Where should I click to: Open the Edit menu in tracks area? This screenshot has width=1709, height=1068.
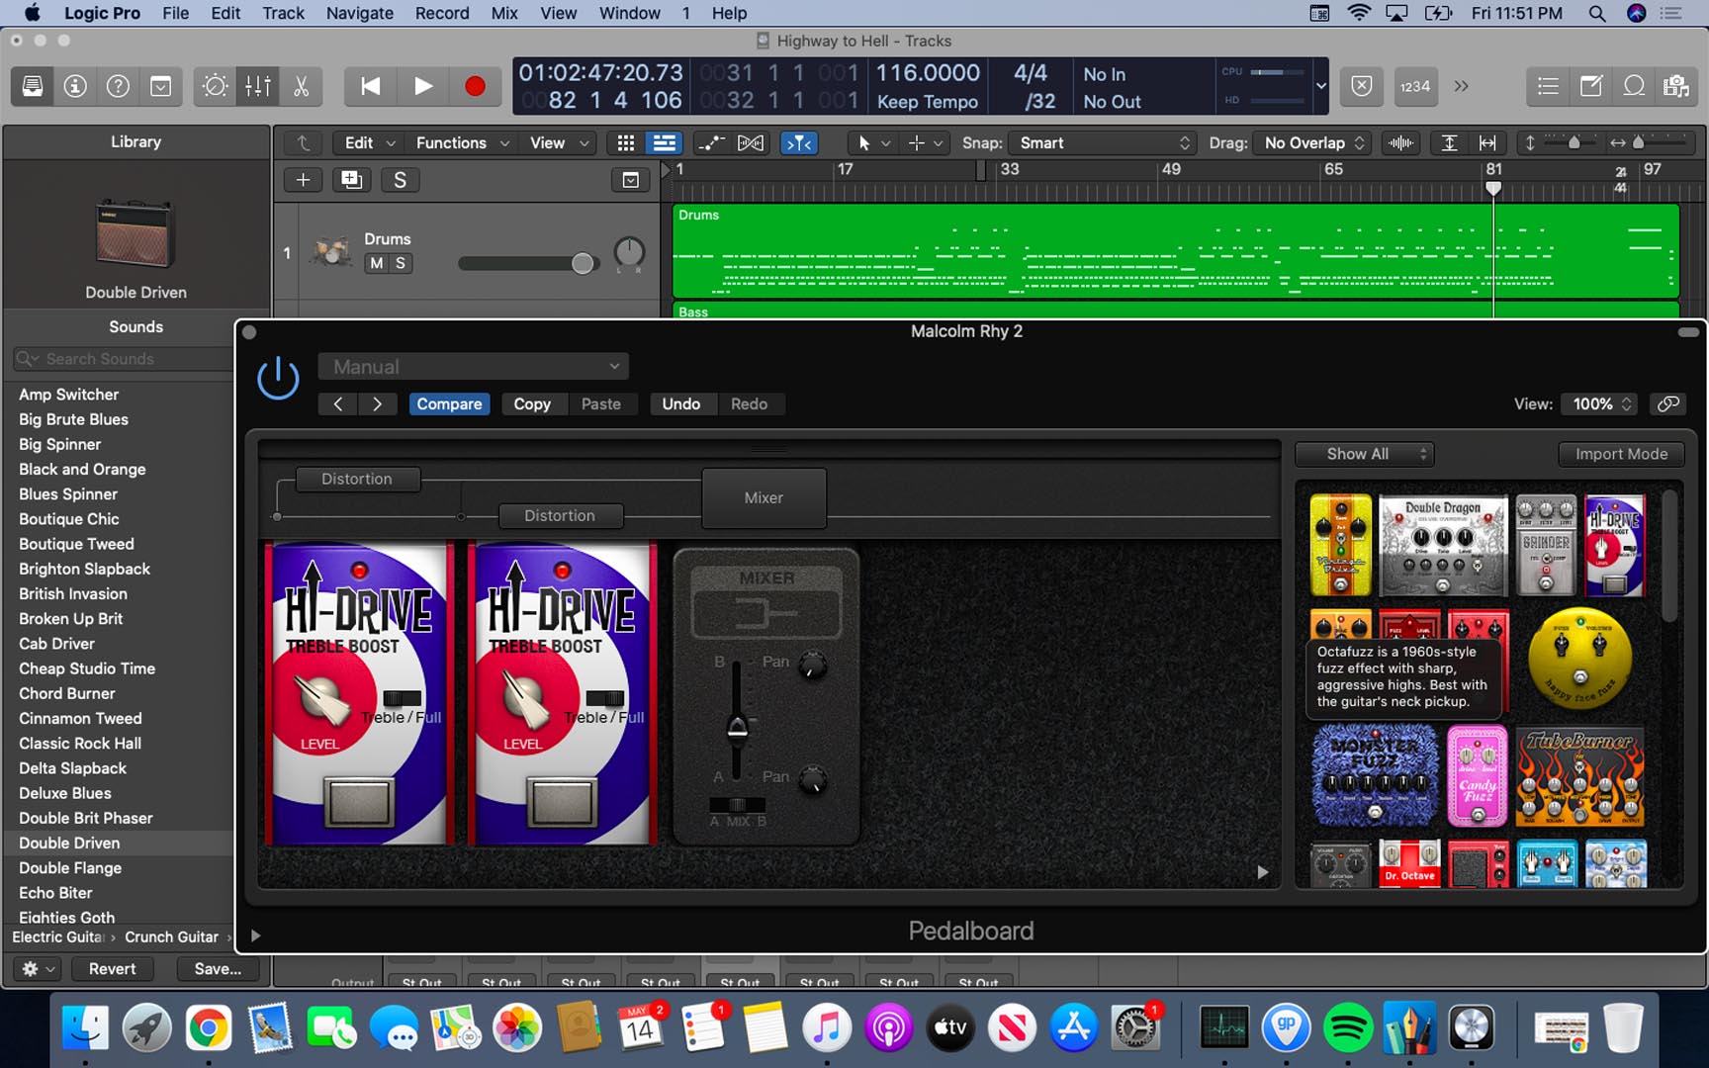368,143
